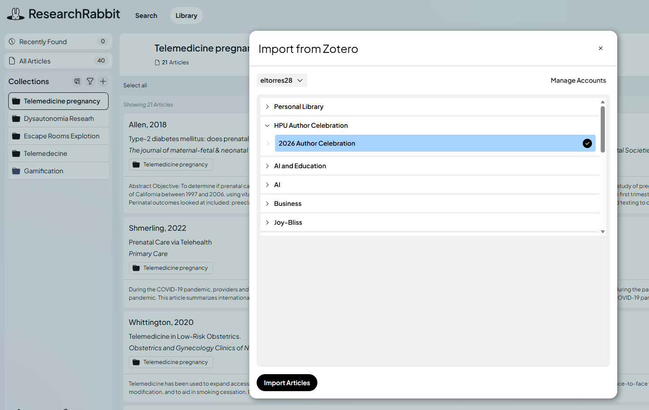Click Telemedicine in Low-Risk Obstetrics title
This screenshot has width=649, height=410.
point(184,336)
